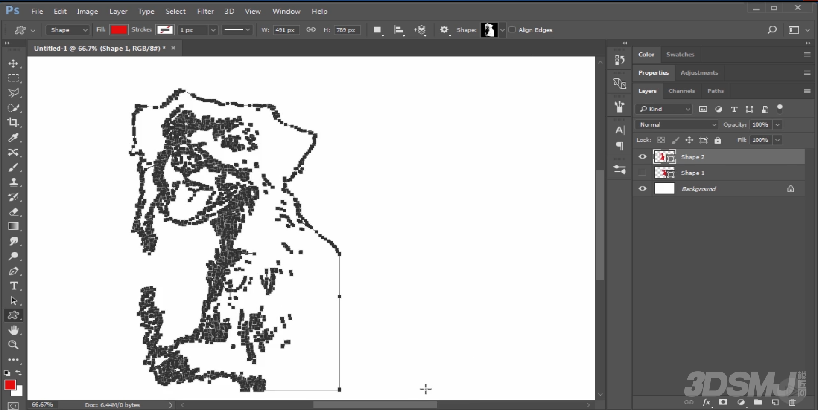
Task: Open the Filter menu
Action: [x=205, y=11]
